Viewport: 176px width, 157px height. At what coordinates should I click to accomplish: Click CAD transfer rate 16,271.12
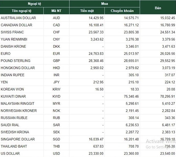click(x=131, y=25)
